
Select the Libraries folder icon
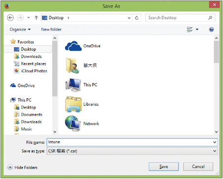click(73, 104)
